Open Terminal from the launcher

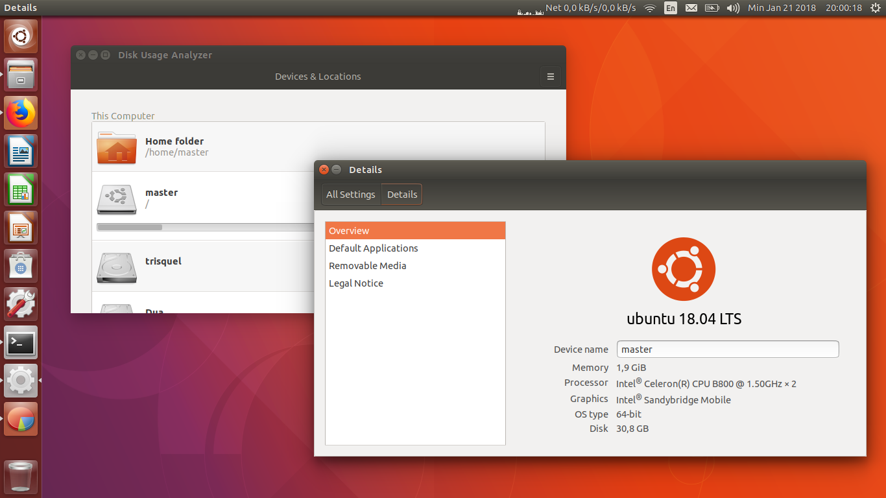tap(21, 342)
